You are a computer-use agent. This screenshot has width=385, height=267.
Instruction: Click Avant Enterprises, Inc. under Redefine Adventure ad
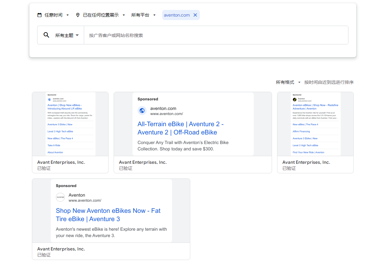(306, 162)
